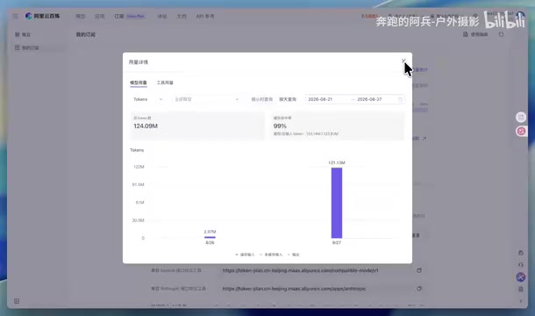Toggle the 未缓存输入 legend series
The image size is (535, 316).
tap(271, 255)
